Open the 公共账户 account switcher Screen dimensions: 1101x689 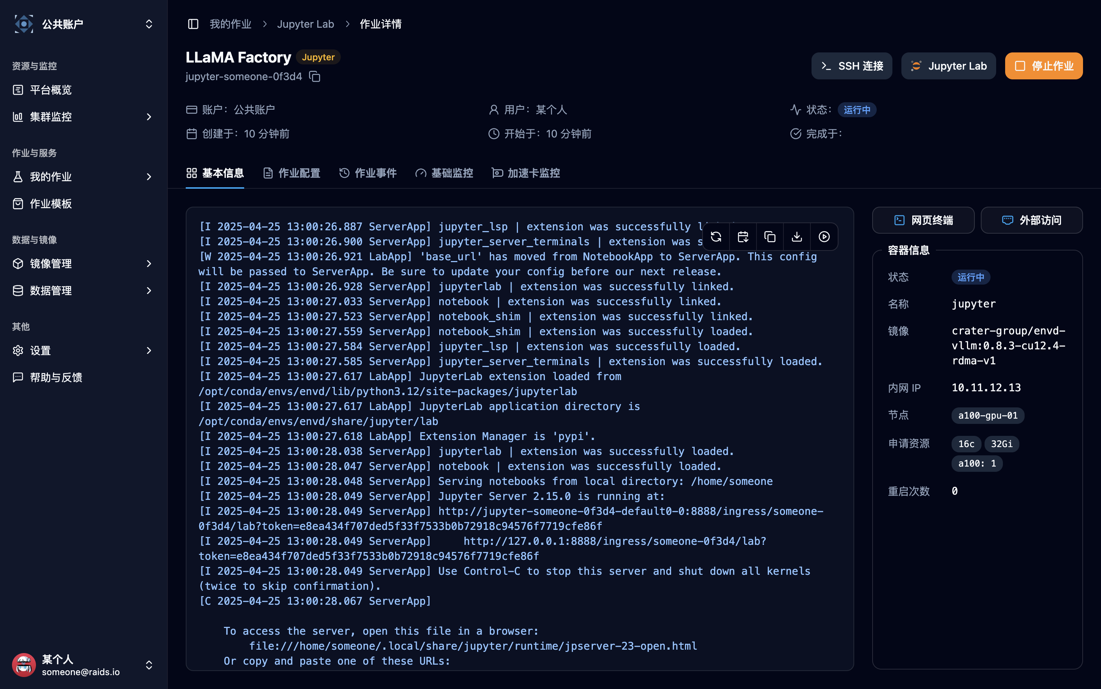click(x=83, y=24)
